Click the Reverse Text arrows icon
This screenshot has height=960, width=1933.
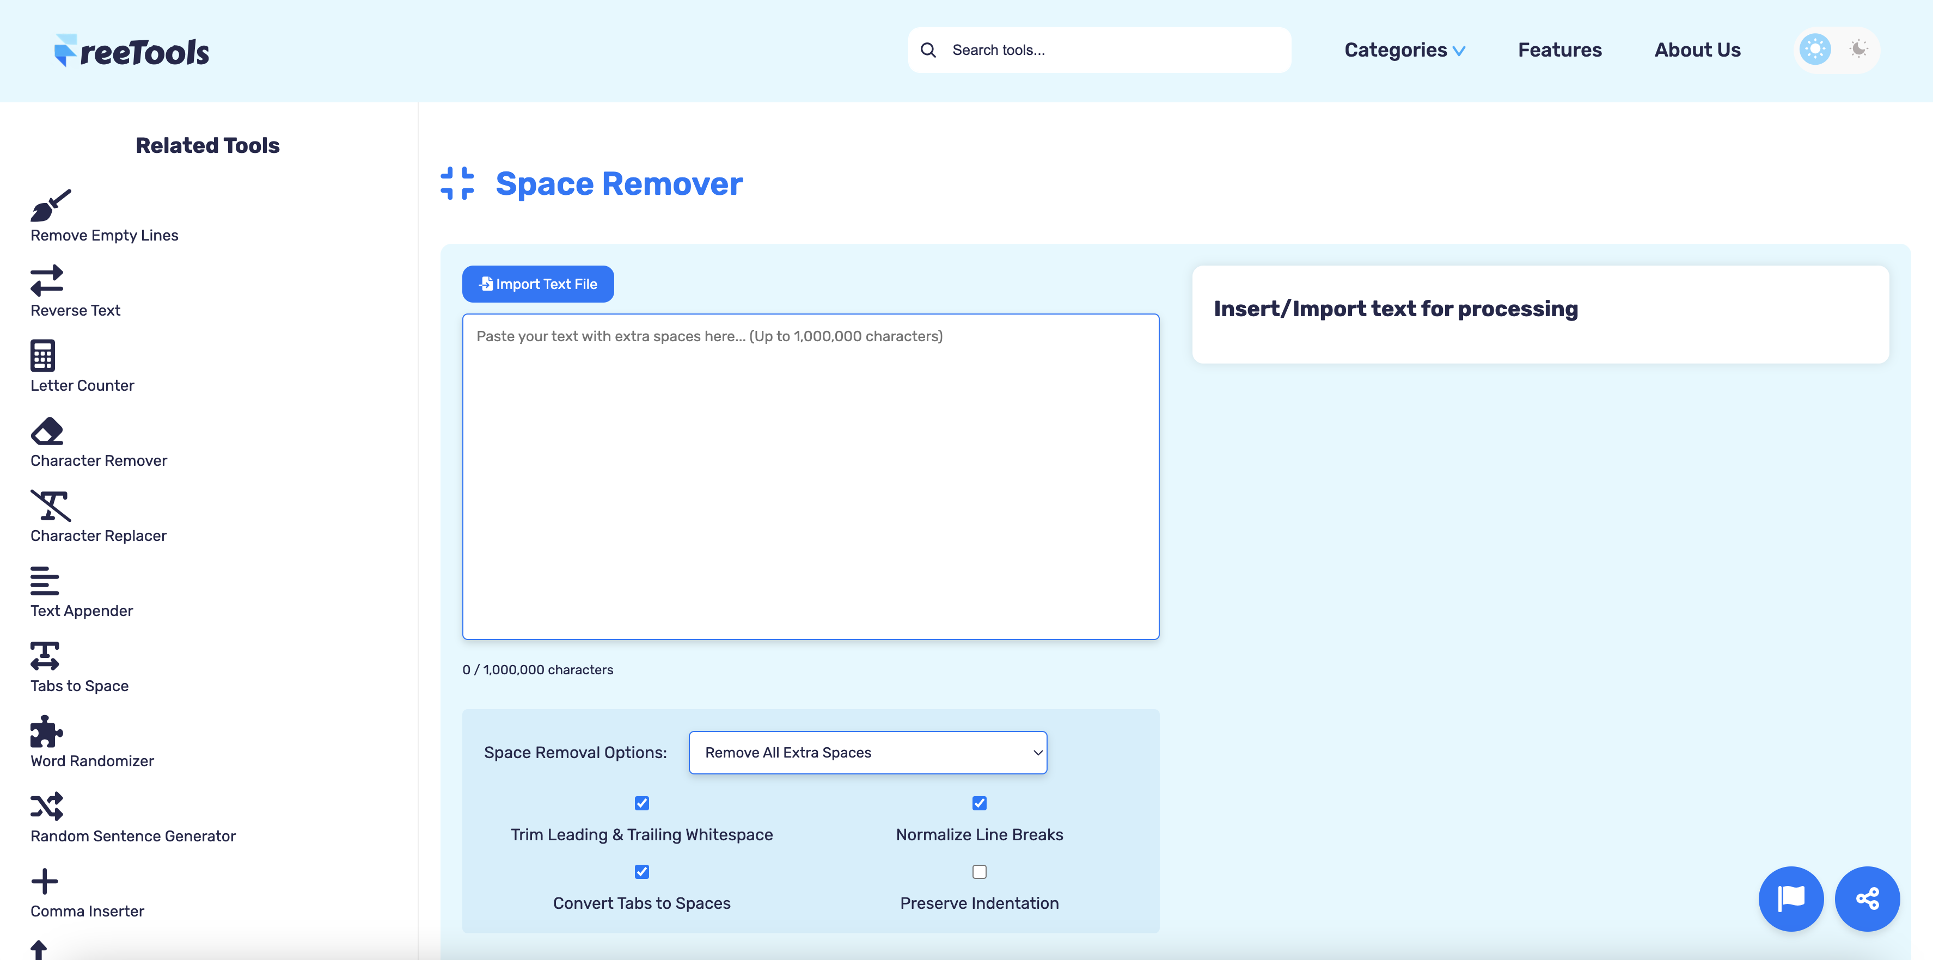click(x=46, y=280)
